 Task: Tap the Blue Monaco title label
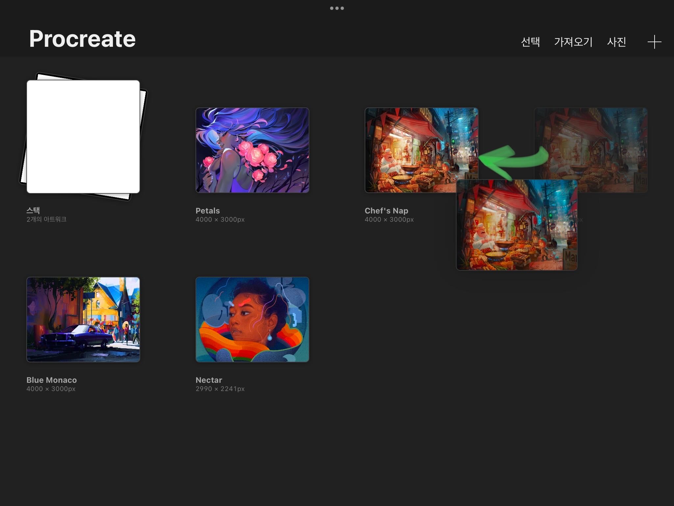point(52,380)
